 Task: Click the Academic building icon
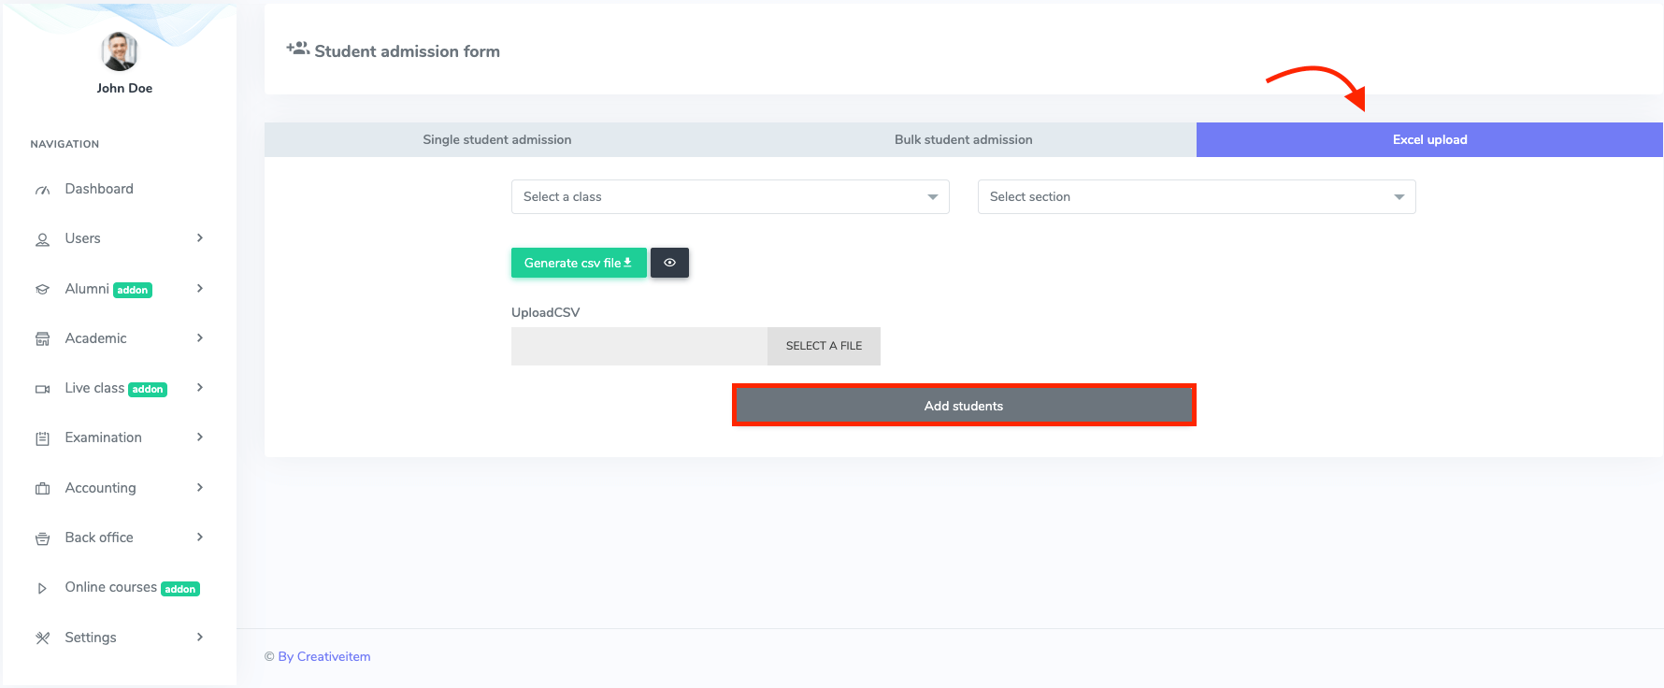tap(42, 339)
